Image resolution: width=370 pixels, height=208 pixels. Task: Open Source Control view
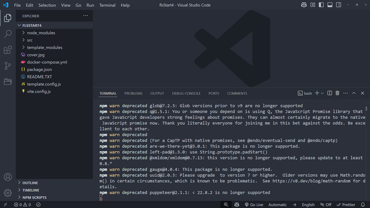[8, 66]
